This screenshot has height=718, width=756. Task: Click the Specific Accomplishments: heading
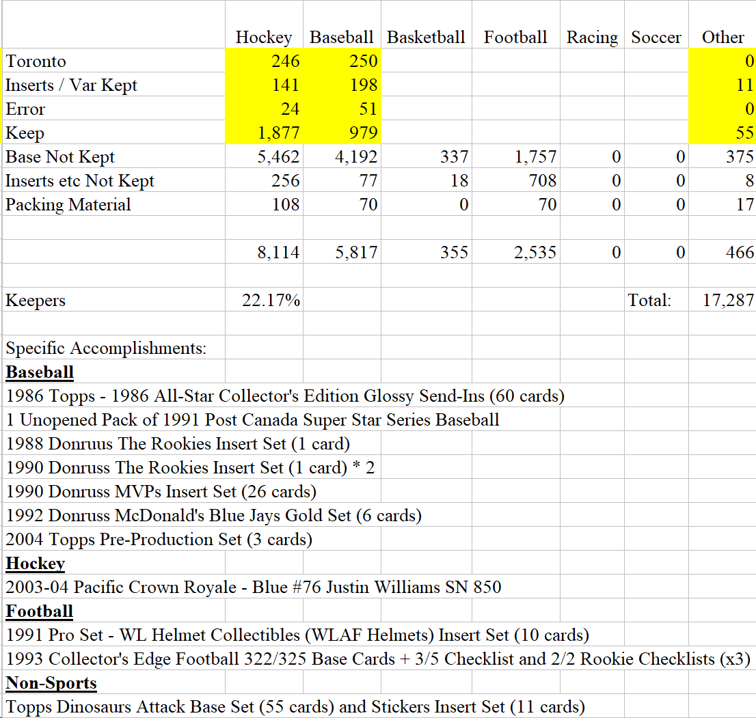[x=106, y=348]
